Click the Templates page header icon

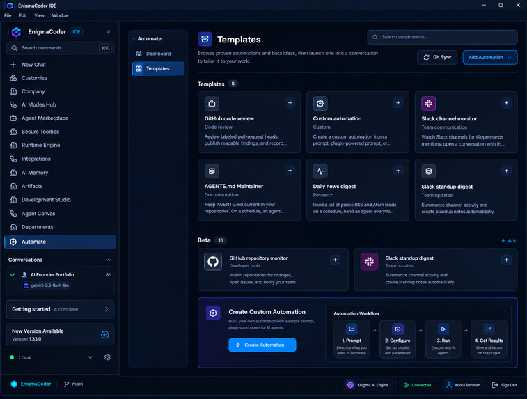tap(205, 39)
